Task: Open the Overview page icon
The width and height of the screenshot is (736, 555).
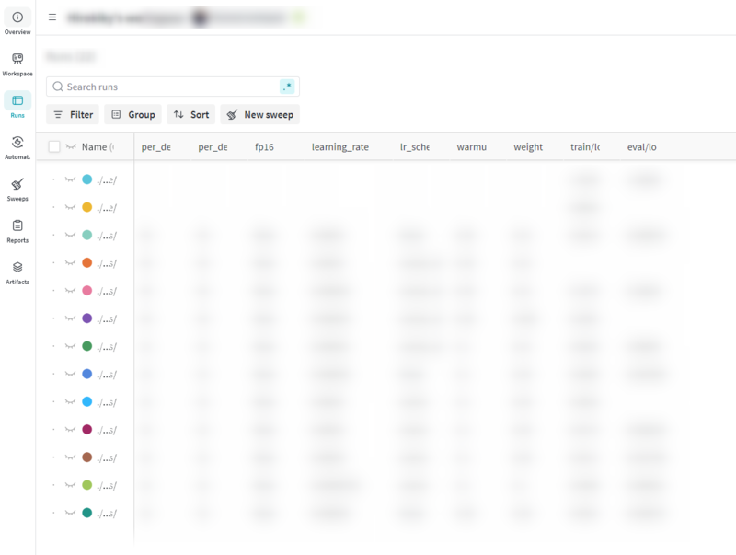Action: pos(17,17)
